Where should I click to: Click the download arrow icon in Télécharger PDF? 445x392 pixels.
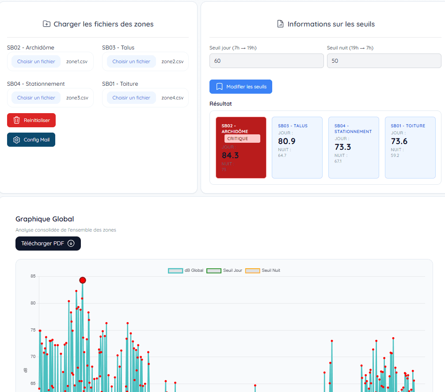click(71, 243)
